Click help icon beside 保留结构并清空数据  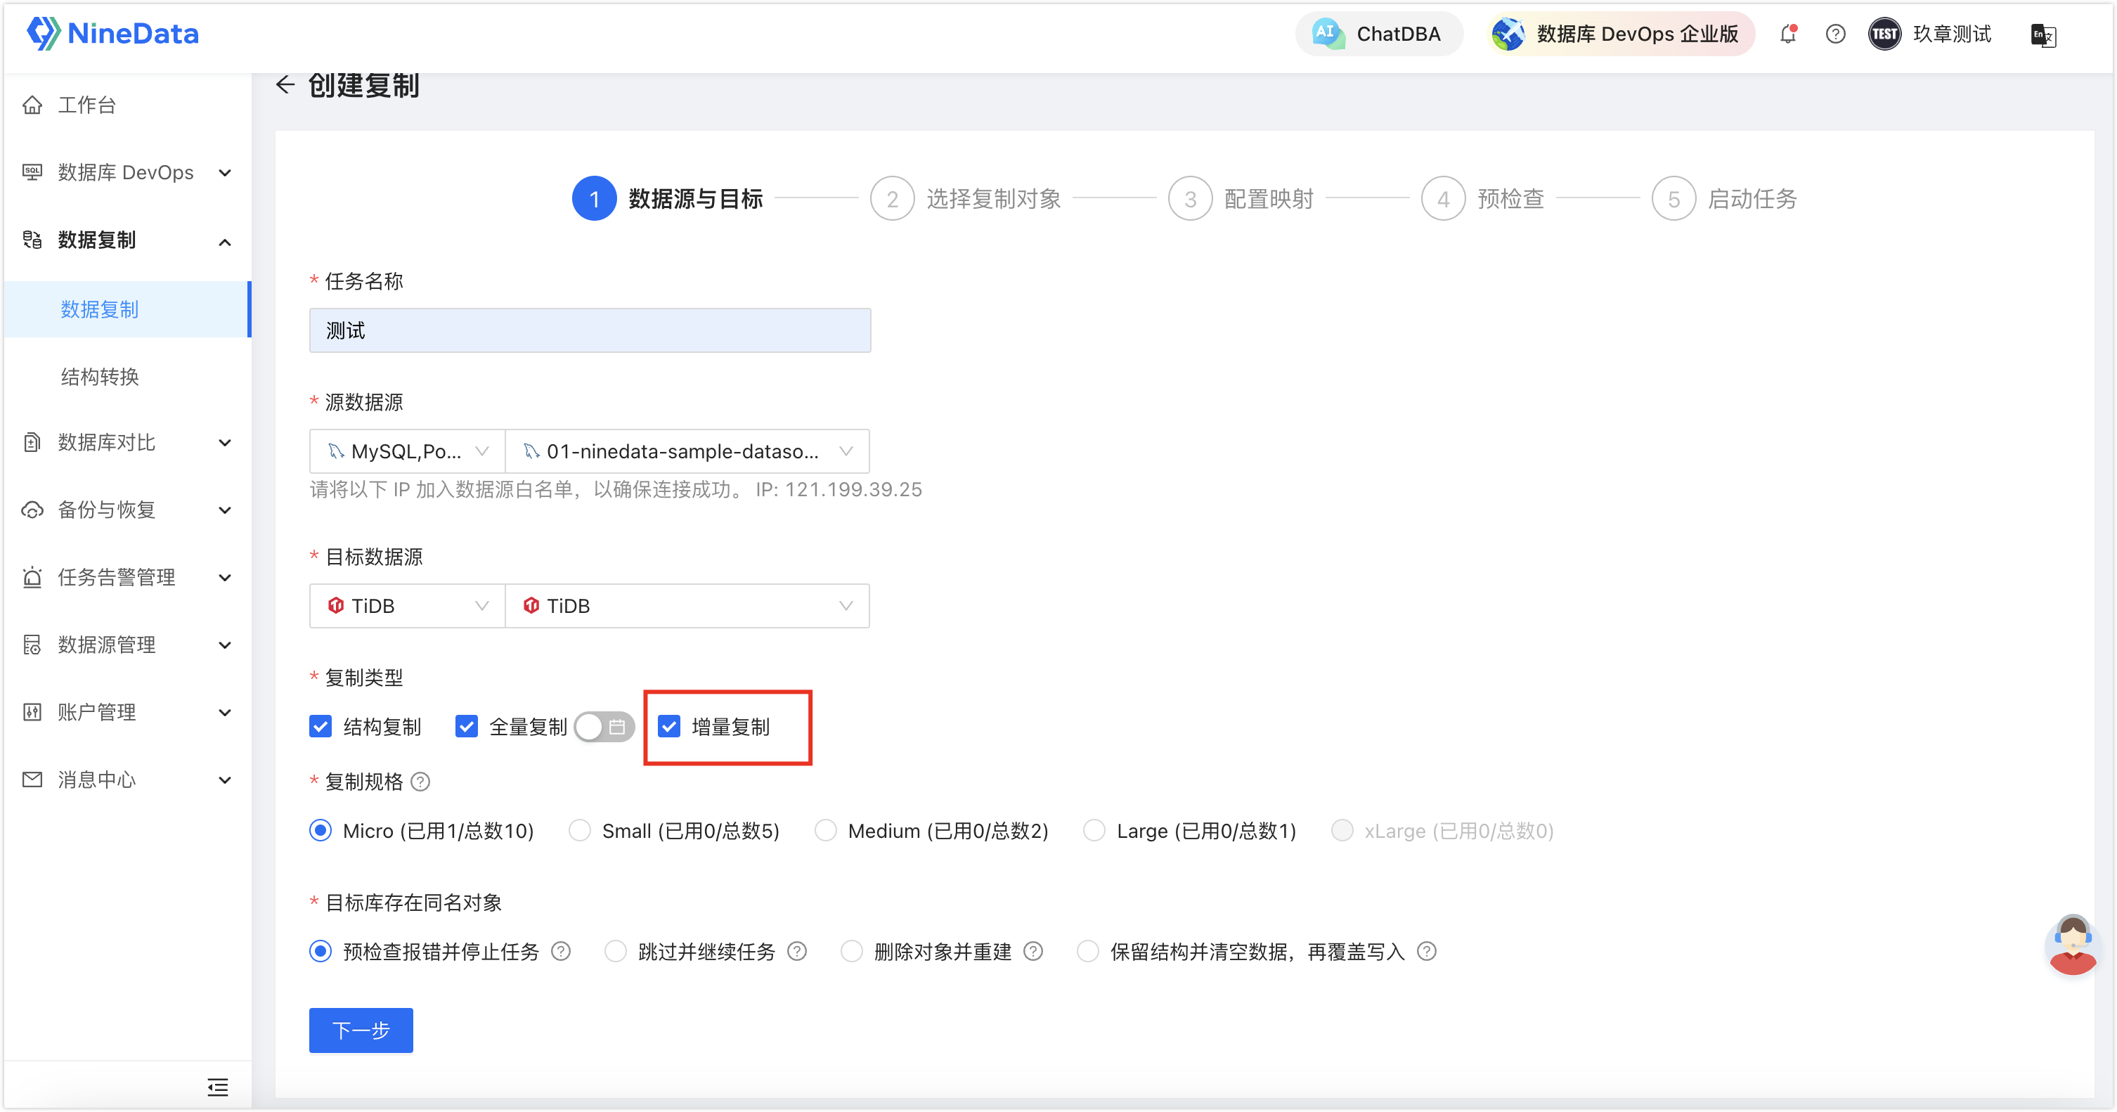[x=1427, y=952]
